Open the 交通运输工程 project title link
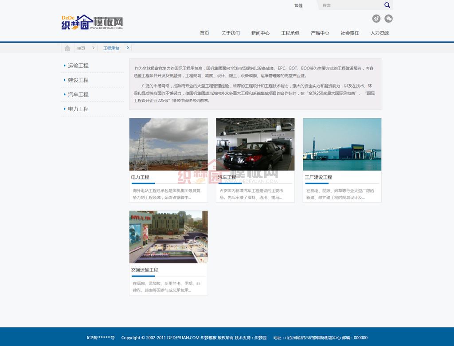The image size is (454, 346). [x=145, y=270]
